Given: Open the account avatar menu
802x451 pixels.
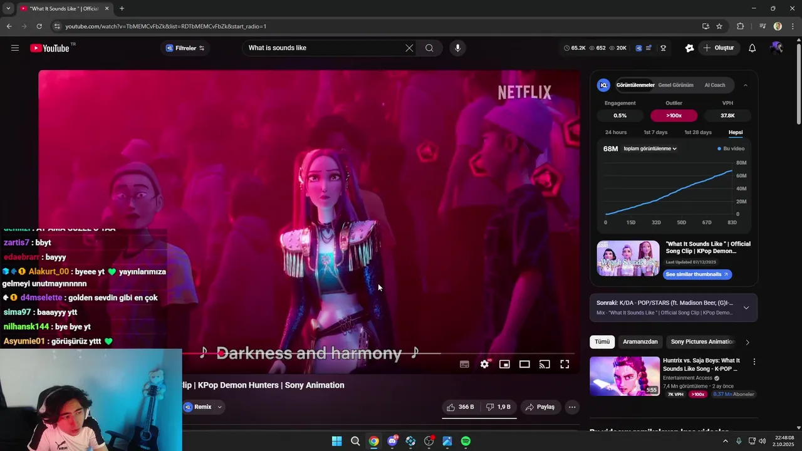Looking at the screenshot, I should [x=777, y=48].
